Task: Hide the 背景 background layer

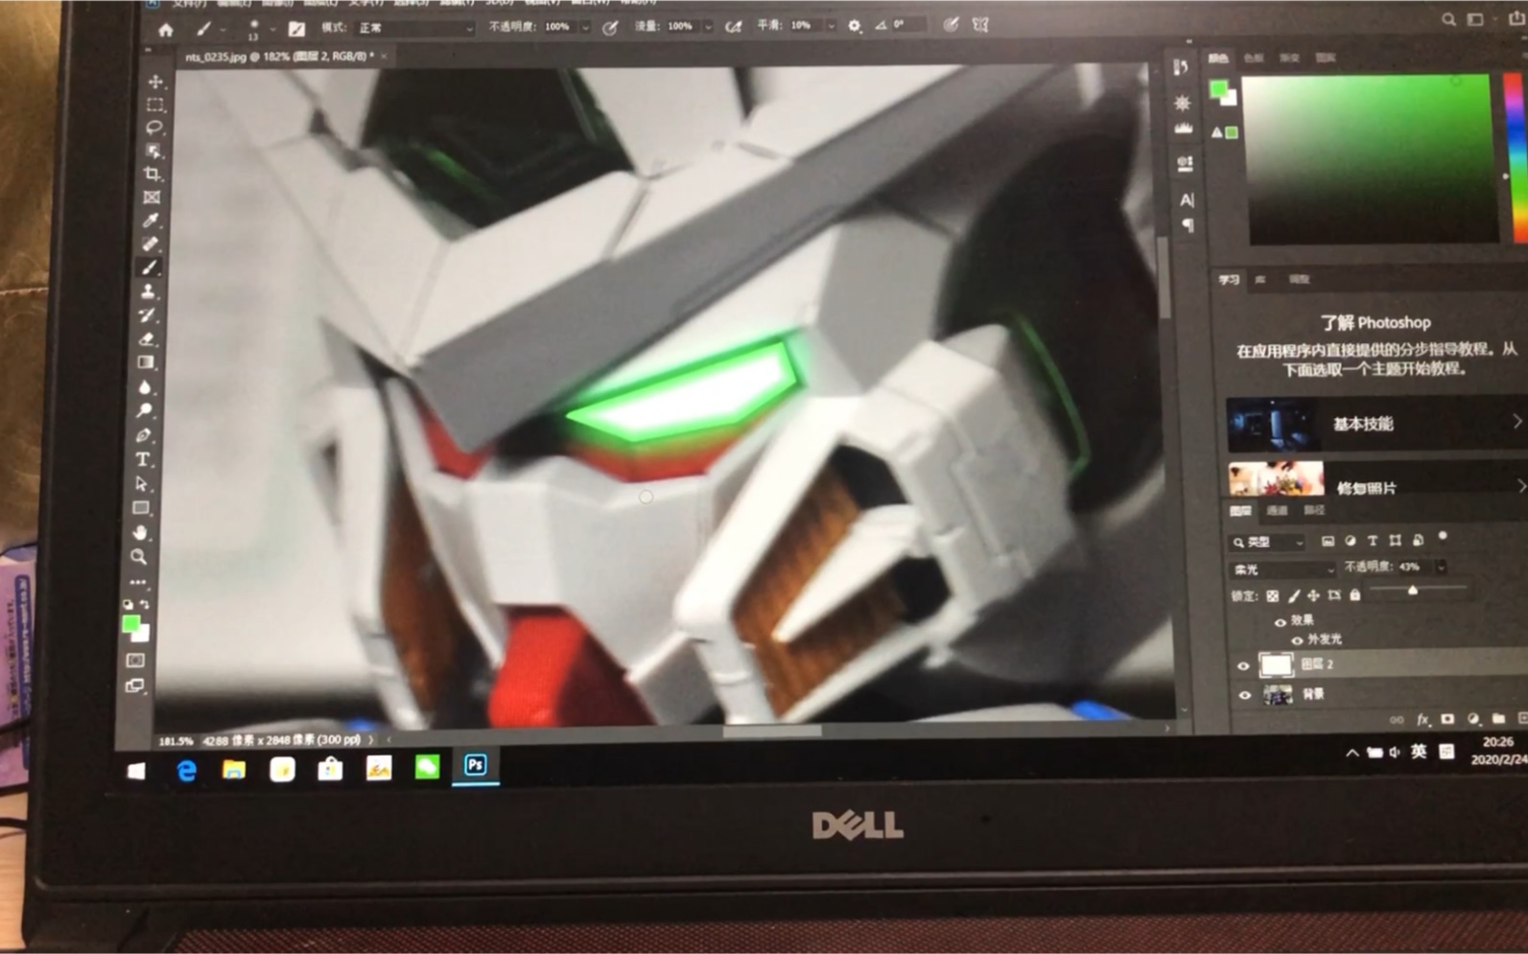Action: click(1245, 695)
